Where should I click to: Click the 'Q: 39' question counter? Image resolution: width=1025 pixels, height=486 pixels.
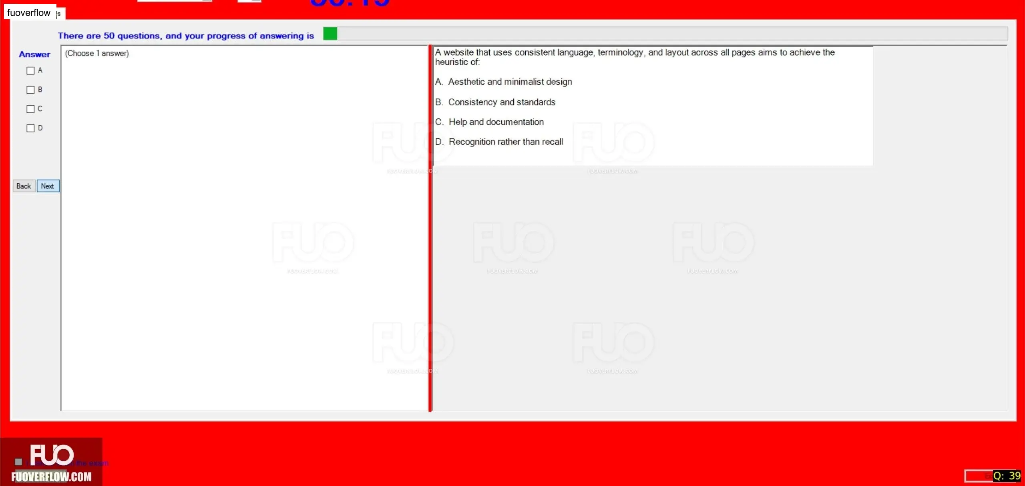coord(1007,476)
